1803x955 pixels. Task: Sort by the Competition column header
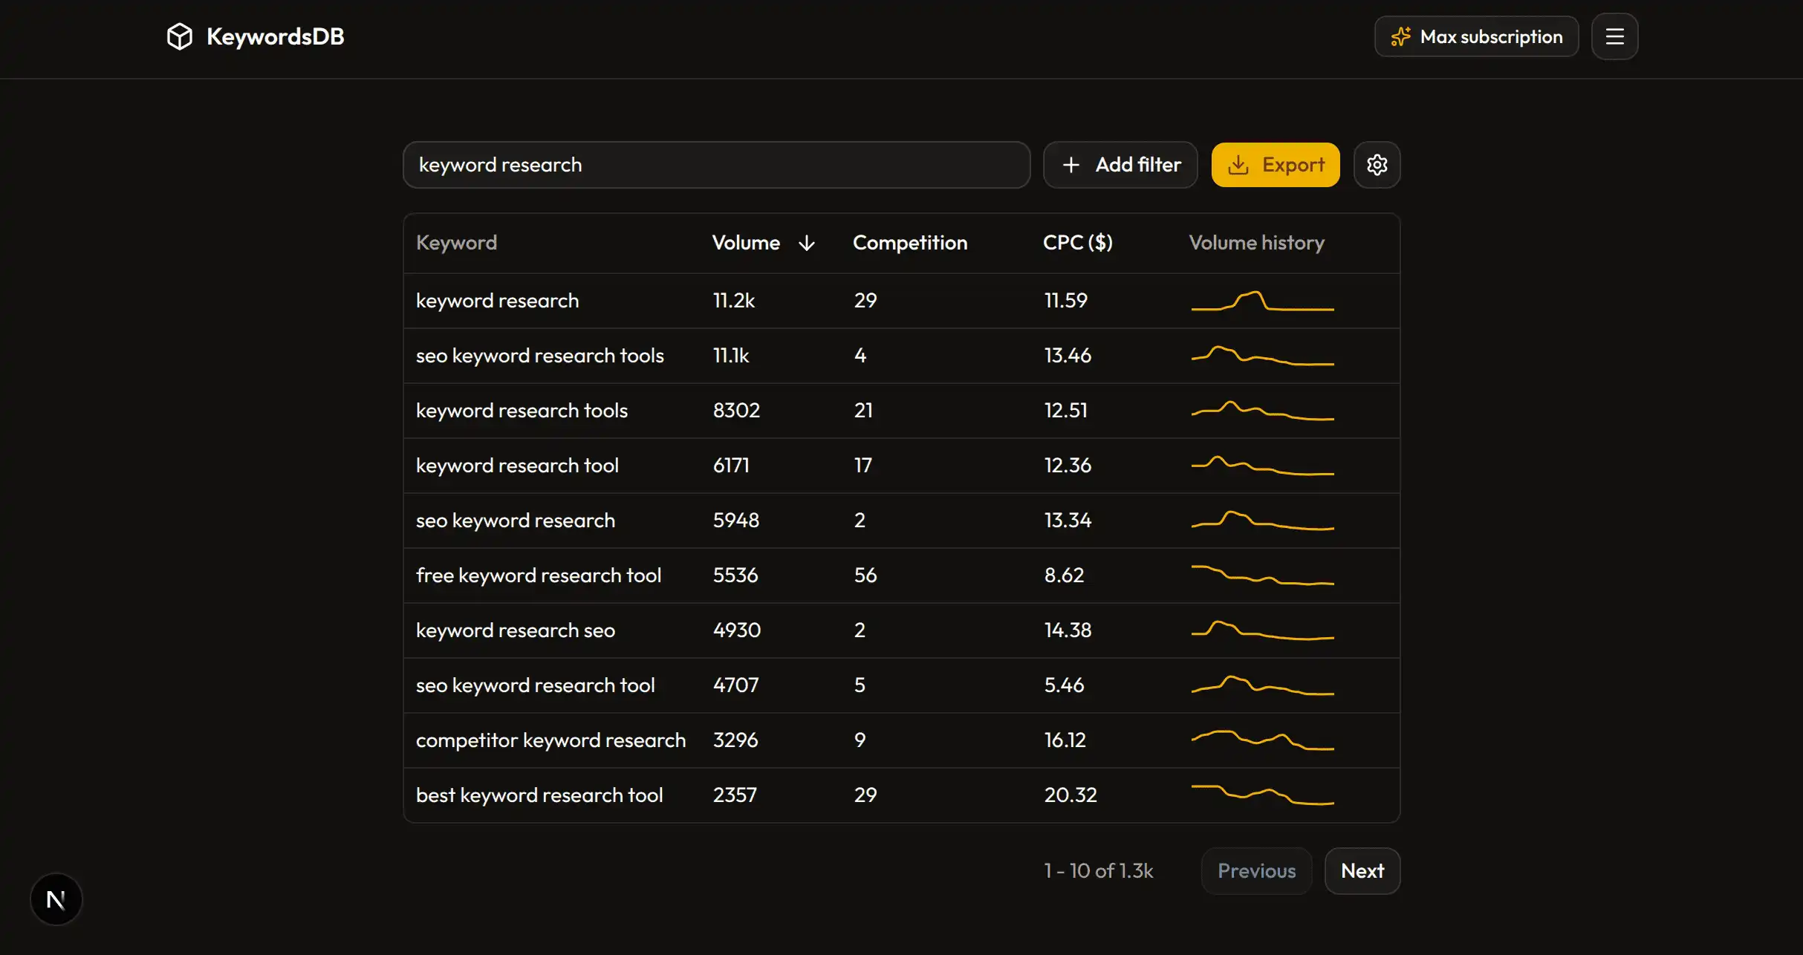(910, 243)
